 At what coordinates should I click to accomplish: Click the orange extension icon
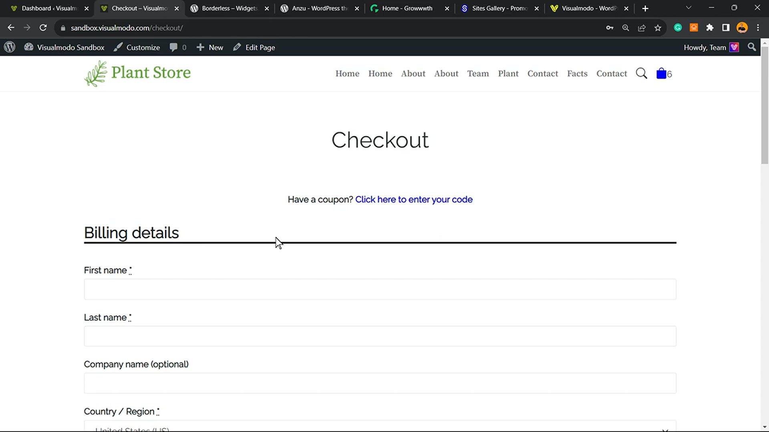694,28
